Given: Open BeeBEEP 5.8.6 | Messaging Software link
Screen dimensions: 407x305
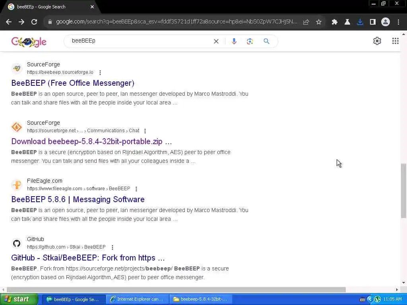Looking at the screenshot, I should tap(78, 199).
